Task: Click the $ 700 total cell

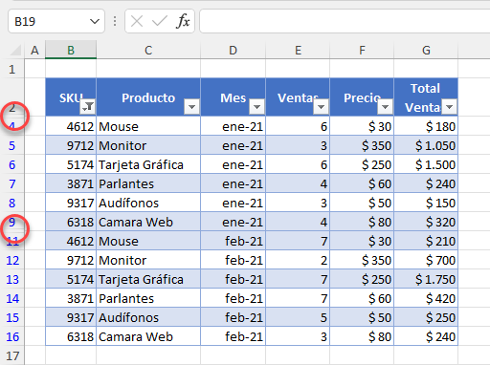Action: click(x=426, y=260)
